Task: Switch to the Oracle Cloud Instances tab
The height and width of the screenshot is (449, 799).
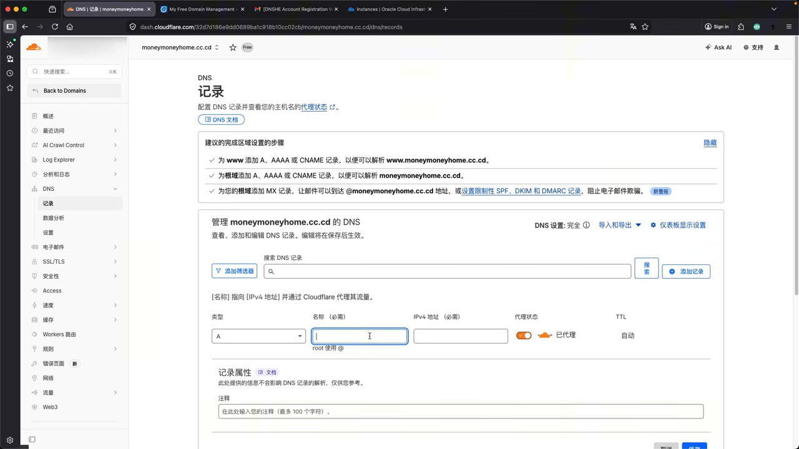Action: click(x=390, y=9)
